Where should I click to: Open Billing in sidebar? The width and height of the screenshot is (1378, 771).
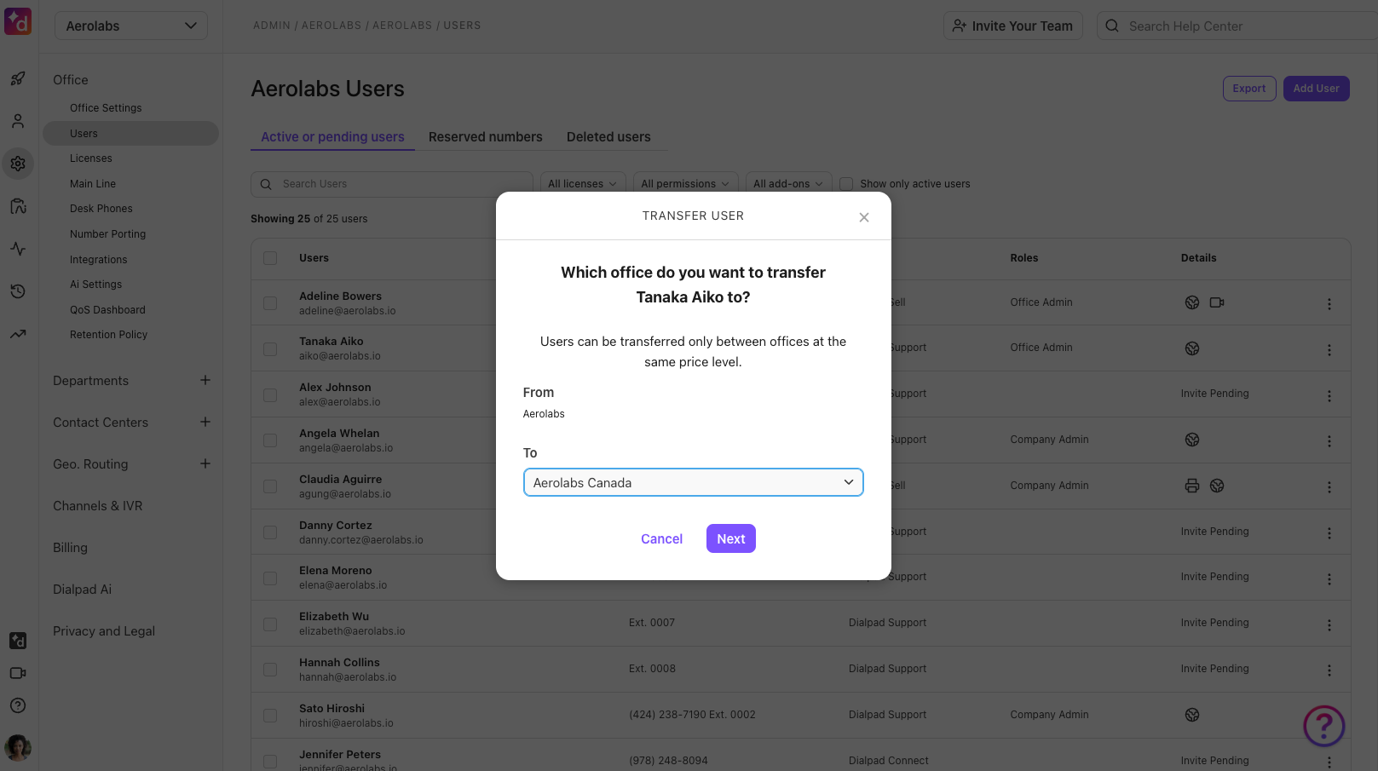70,548
